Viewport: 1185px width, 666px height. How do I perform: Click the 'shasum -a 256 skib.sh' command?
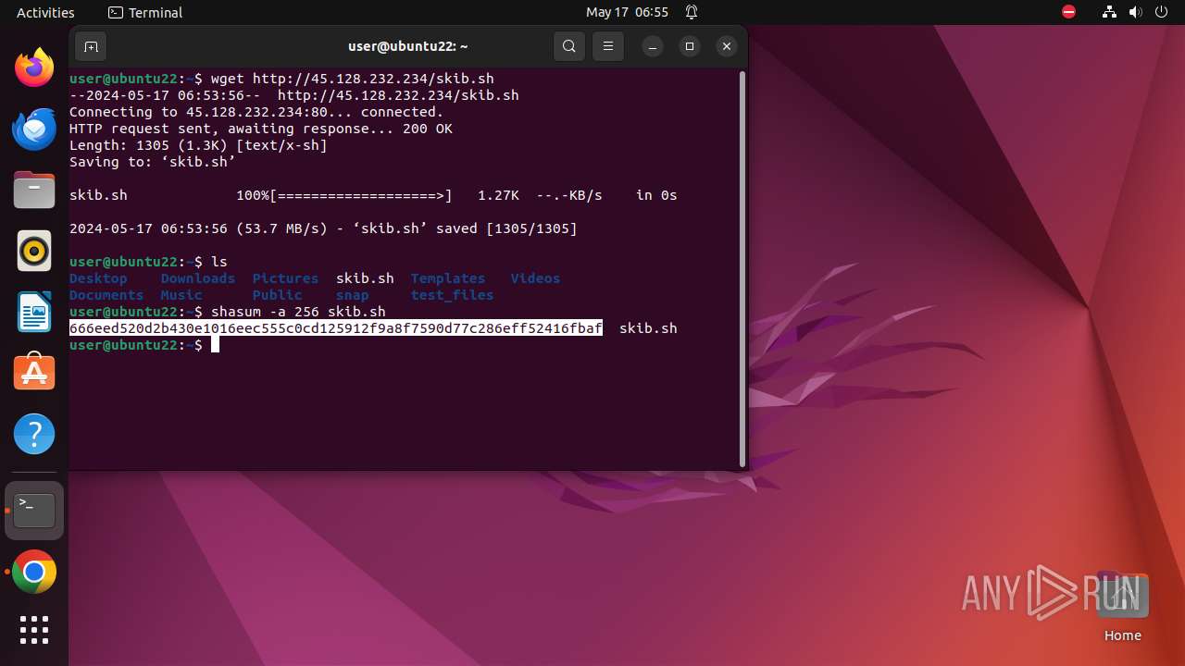click(x=298, y=312)
